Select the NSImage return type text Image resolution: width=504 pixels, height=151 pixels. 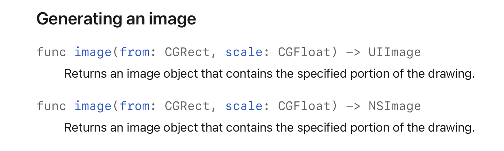click(x=394, y=106)
